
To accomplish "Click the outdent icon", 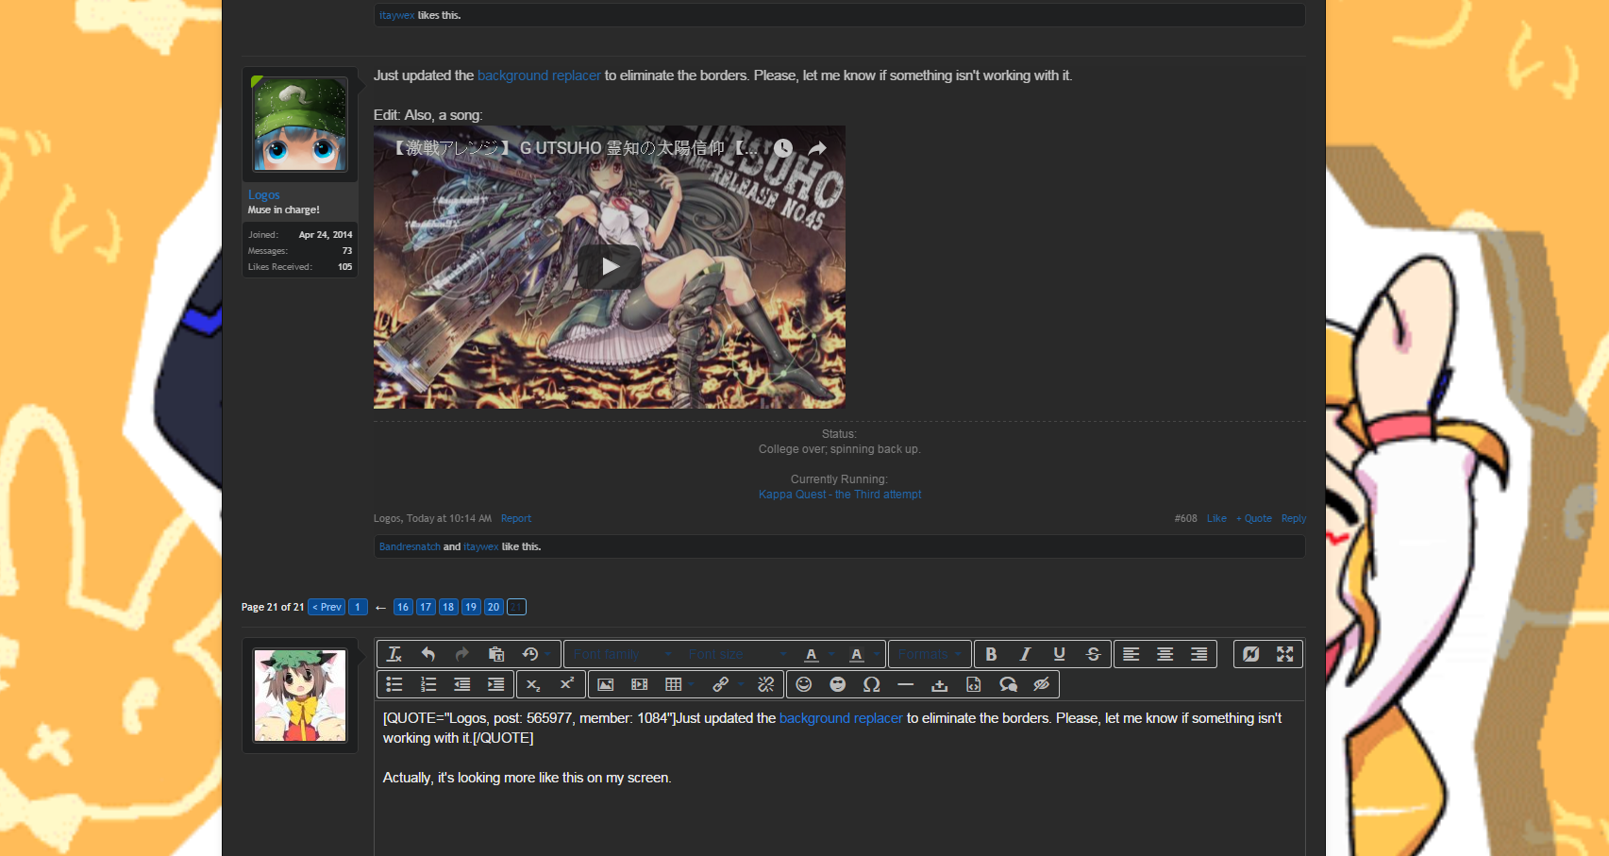I will tap(462, 684).
